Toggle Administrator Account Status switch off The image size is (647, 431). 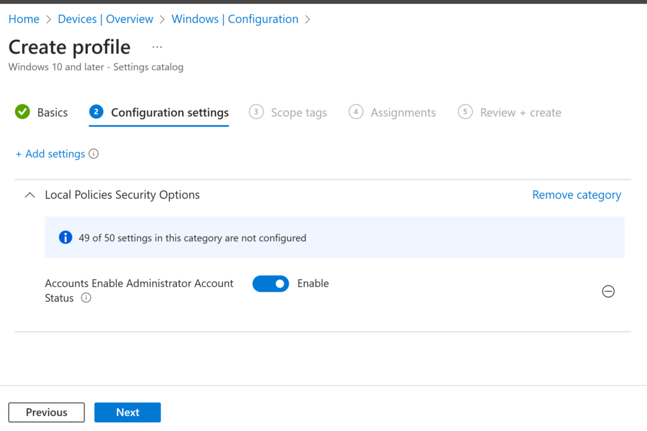pyautogui.click(x=270, y=284)
